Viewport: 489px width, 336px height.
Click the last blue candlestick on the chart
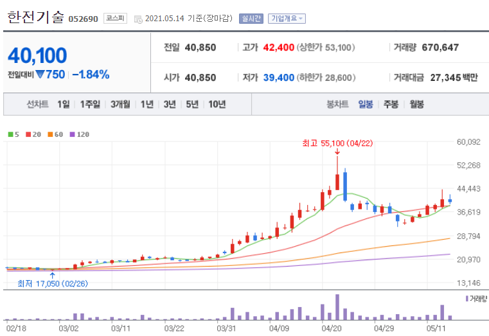(x=450, y=200)
